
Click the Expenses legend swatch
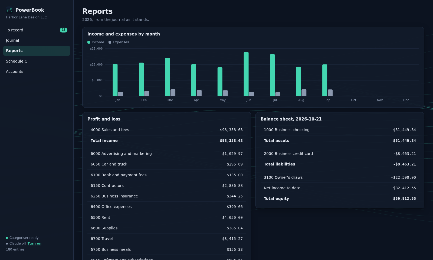110,42
